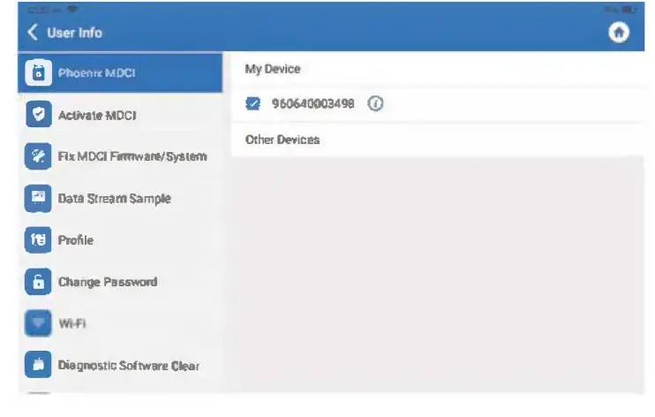This screenshot has height=417, width=655.
Task: Click the Other Devices heading
Action: click(282, 140)
